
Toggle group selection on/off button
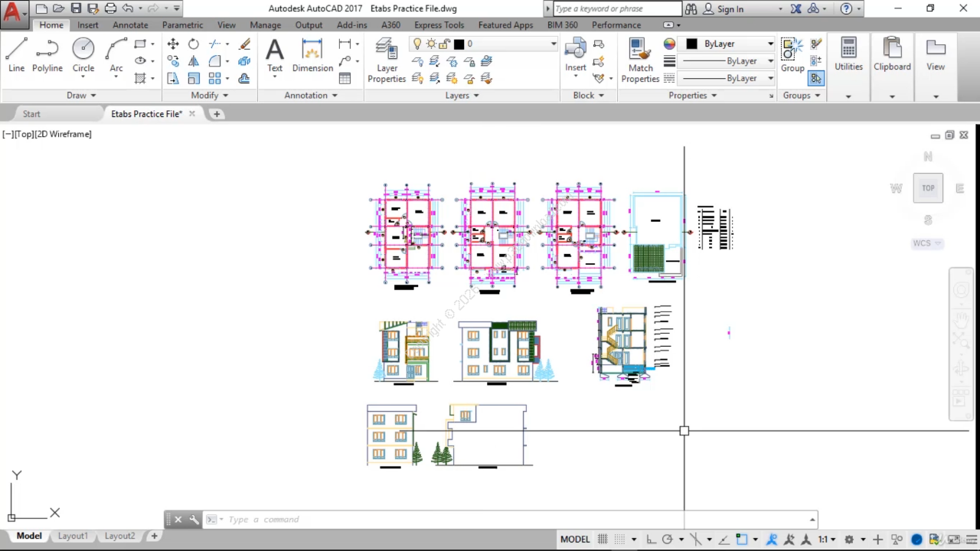815,78
